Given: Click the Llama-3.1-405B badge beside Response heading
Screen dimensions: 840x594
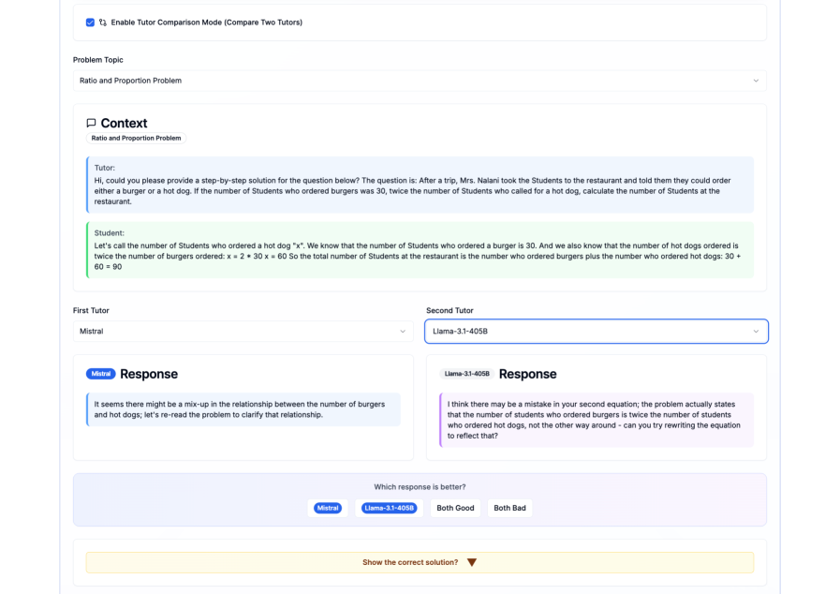Looking at the screenshot, I should coord(466,374).
